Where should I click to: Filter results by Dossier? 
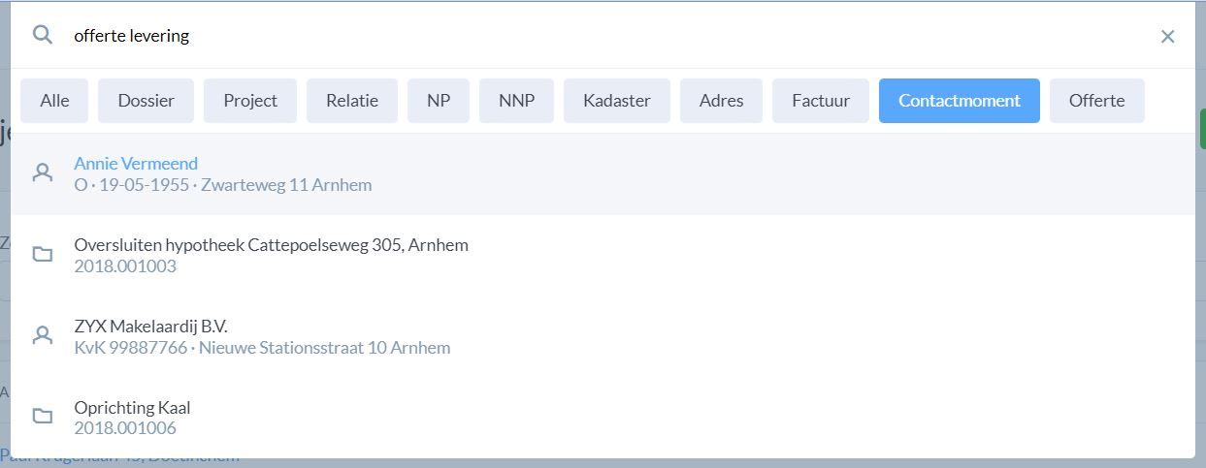pos(146,101)
